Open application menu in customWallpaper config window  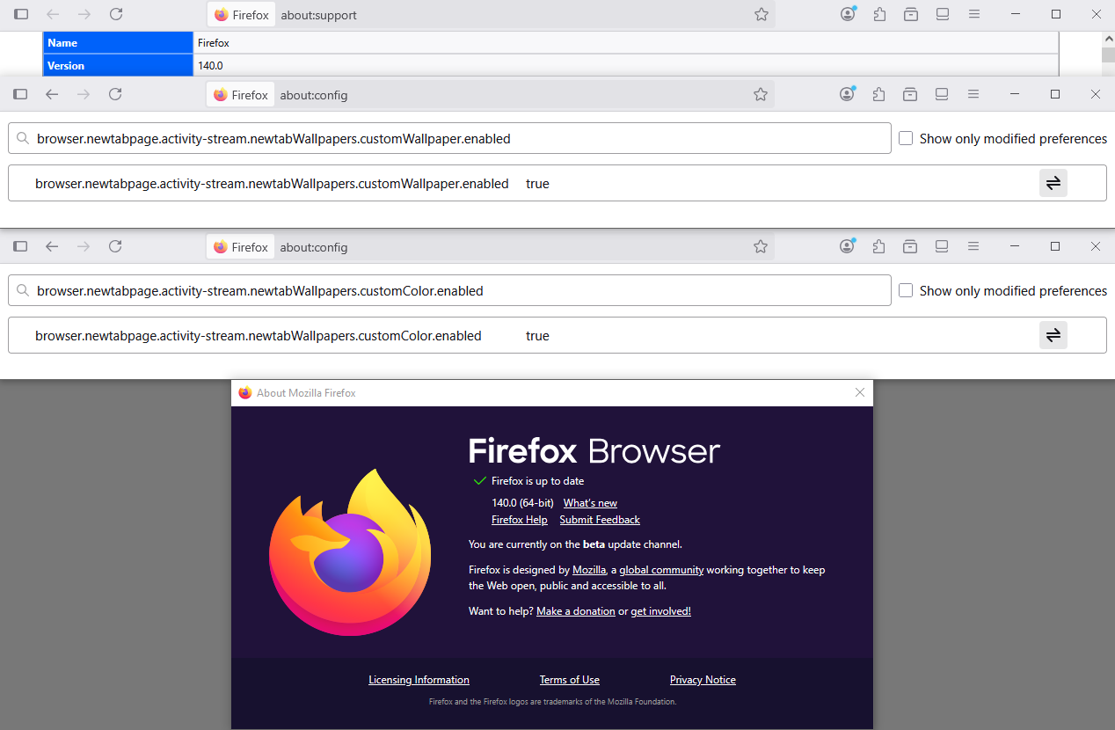click(x=973, y=94)
